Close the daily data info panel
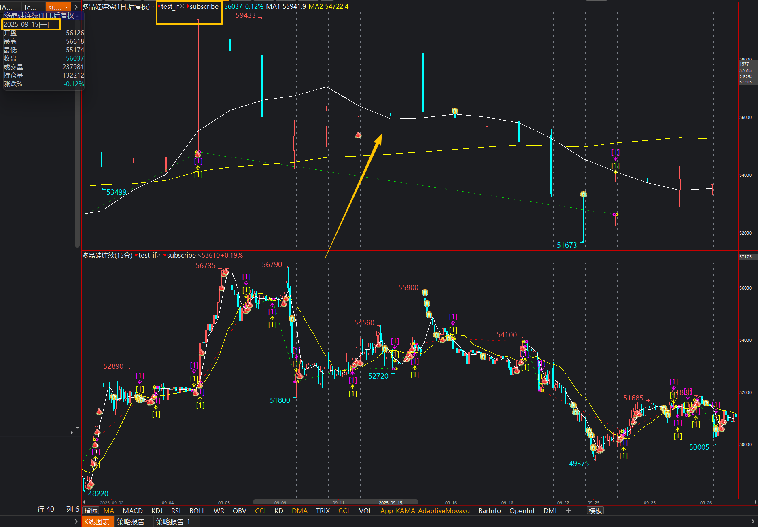758x527 pixels. click(79, 15)
